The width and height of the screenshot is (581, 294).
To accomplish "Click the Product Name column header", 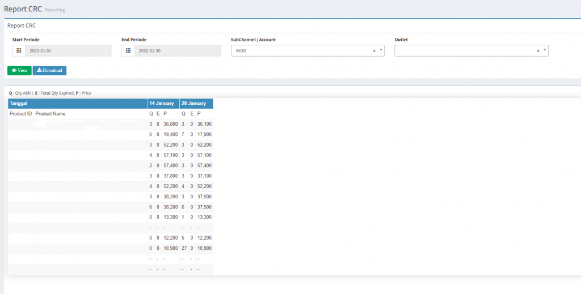I will tap(50, 114).
